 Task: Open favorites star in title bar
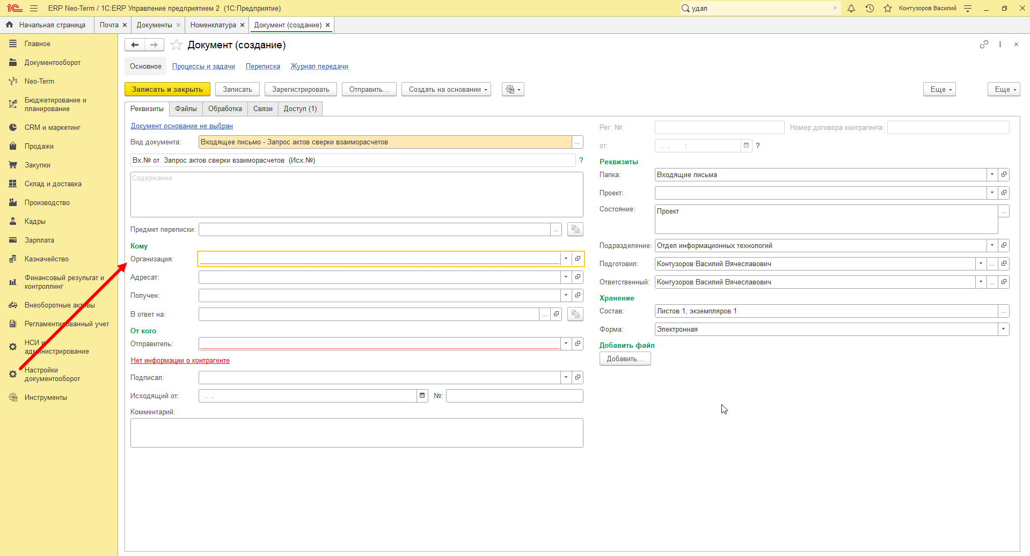(888, 8)
